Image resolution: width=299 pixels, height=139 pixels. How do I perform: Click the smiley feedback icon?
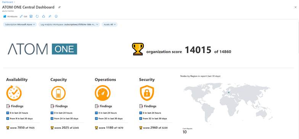pos(56,16)
